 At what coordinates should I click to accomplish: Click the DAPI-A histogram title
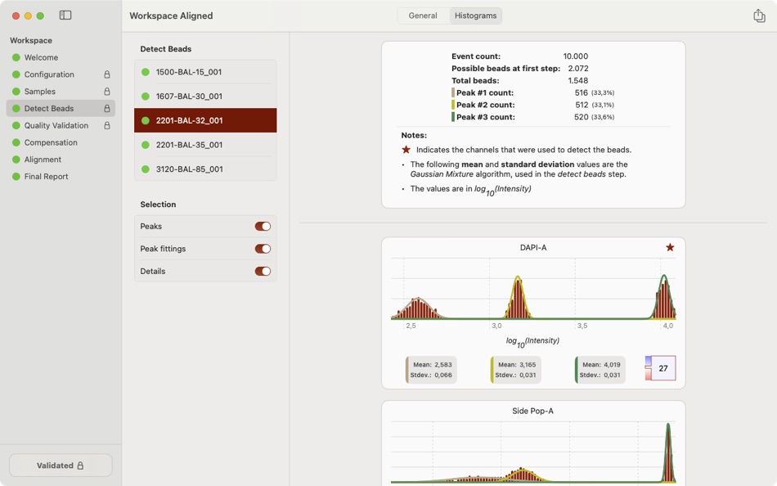coord(533,247)
